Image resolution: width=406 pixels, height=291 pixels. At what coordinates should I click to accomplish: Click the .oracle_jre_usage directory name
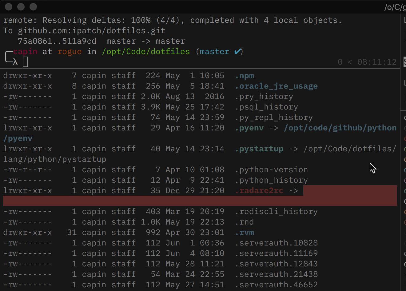pyautogui.click(x=276, y=86)
